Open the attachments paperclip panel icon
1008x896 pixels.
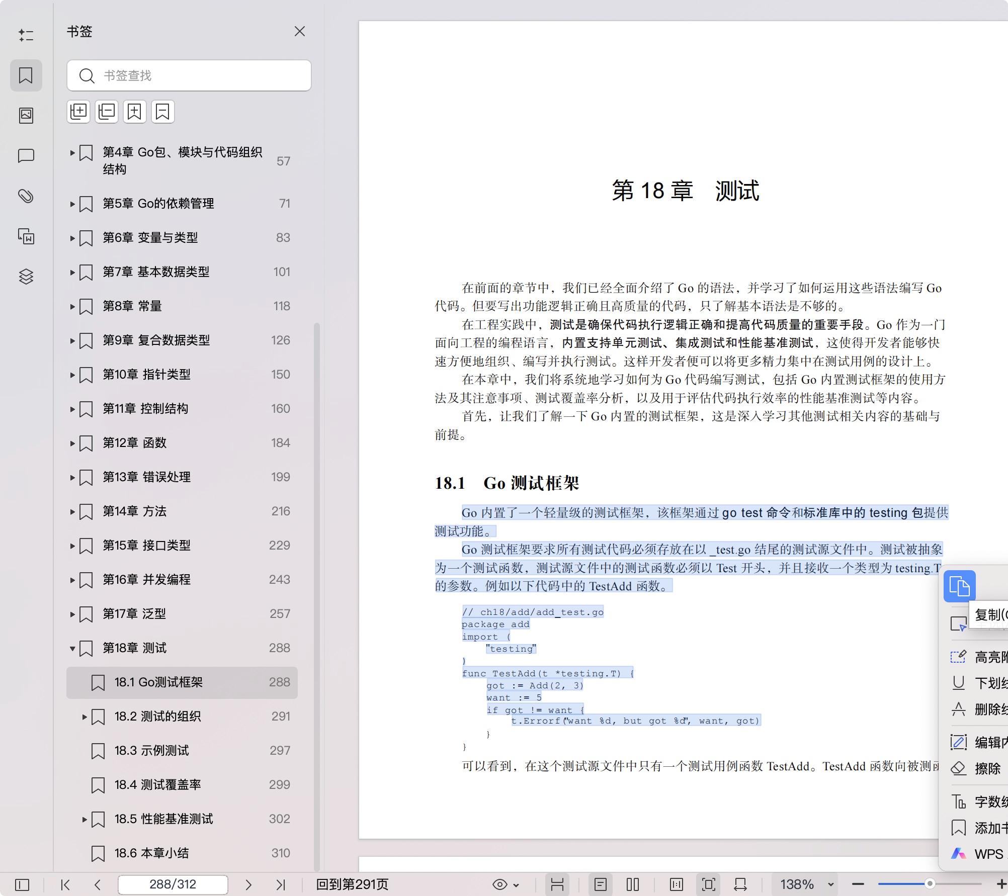click(26, 196)
